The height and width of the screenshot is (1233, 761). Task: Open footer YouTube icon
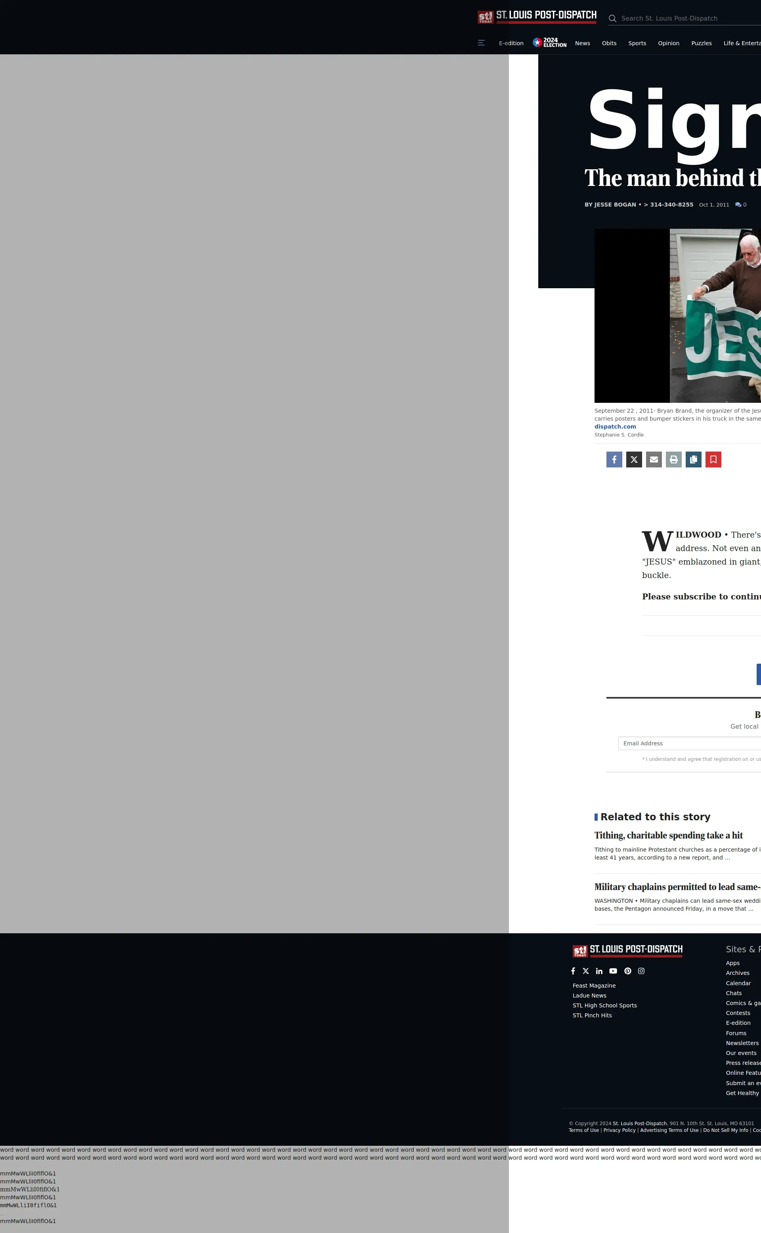(613, 971)
